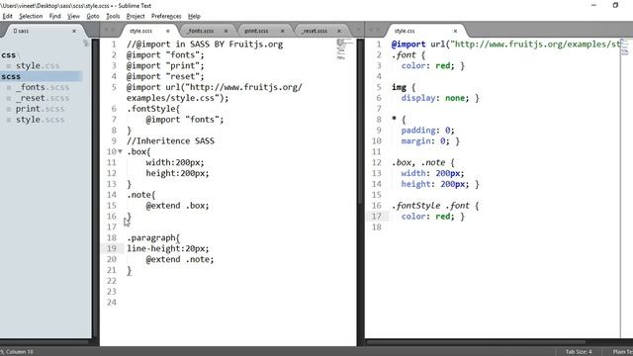The width and height of the screenshot is (633, 356).
Task: Switch to the _fonts.scss tab
Action: (201, 31)
